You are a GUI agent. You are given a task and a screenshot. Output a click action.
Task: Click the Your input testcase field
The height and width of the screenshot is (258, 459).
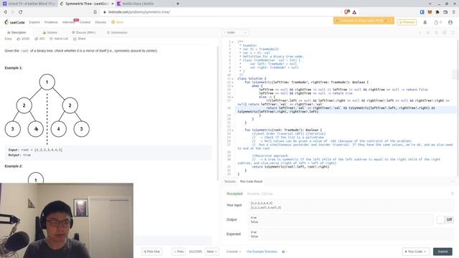351,205
